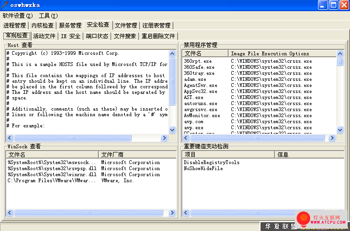Click up arrow of Host 查看 vertical scrollbar
350x231 pixels.
point(172,53)
